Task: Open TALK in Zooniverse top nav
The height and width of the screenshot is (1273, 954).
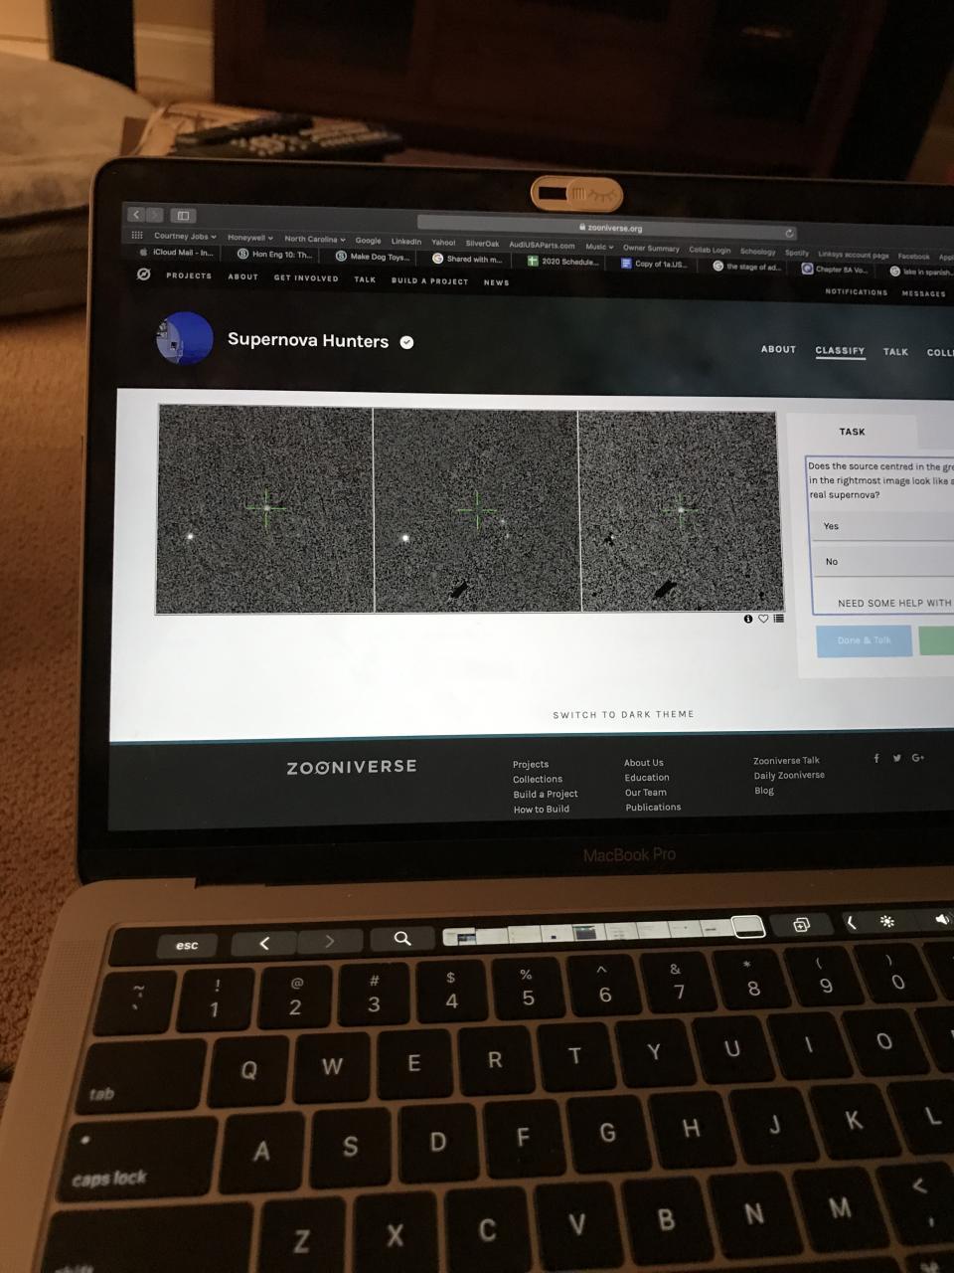Action: [366, 279]
